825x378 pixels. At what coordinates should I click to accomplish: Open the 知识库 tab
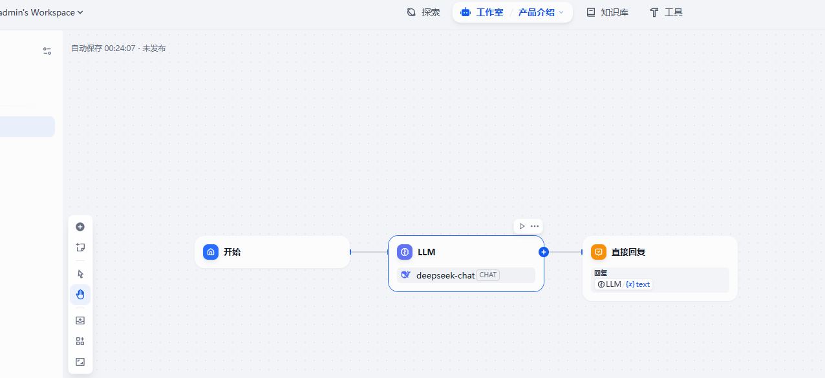(x=607, y=12)
